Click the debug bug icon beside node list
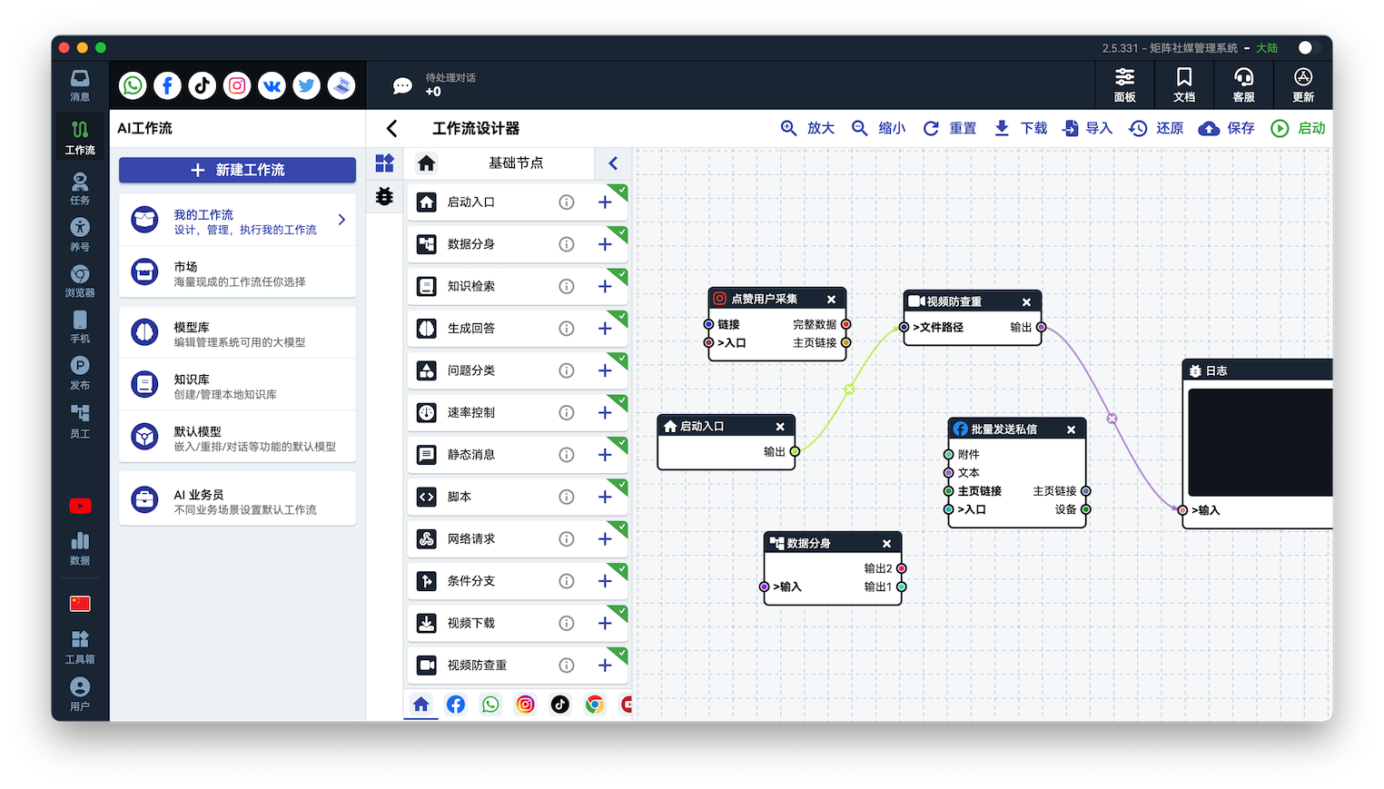1384x789 pixels. point(385,196)
